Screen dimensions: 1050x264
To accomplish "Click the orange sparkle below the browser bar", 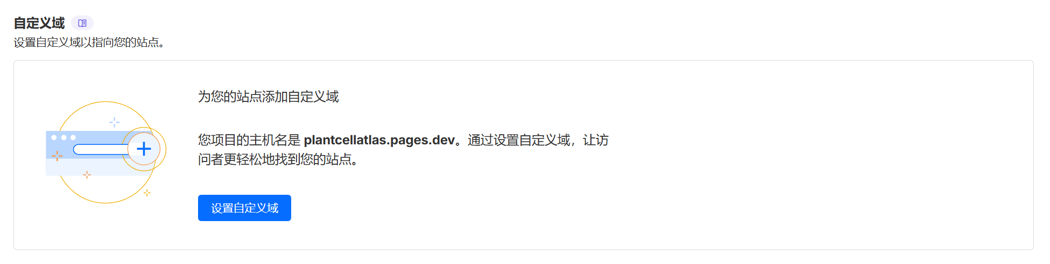I will pos(87,175).
